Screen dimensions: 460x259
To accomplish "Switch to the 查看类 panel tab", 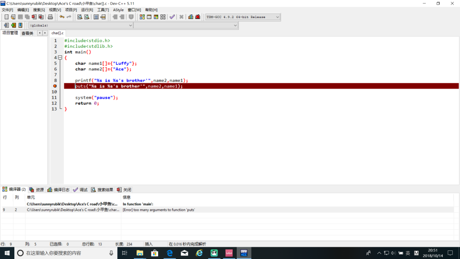I will coord(27,33).
